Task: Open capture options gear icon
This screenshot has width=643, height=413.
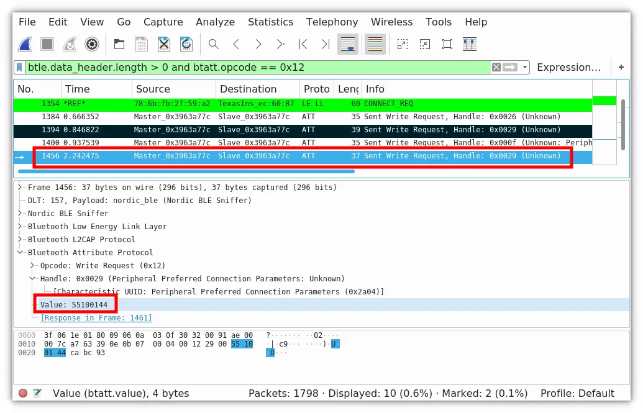Action: [92, 44]
